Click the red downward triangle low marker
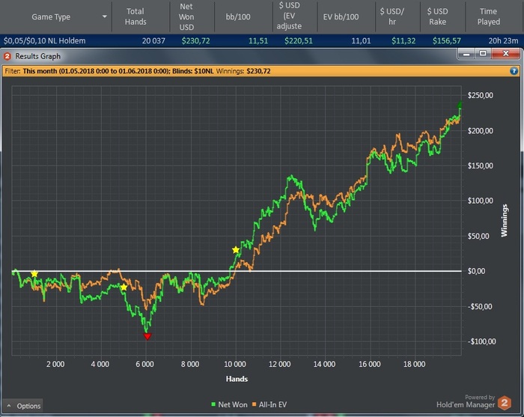The width and height of the screenshot is (524, 417). pos(147,336)
